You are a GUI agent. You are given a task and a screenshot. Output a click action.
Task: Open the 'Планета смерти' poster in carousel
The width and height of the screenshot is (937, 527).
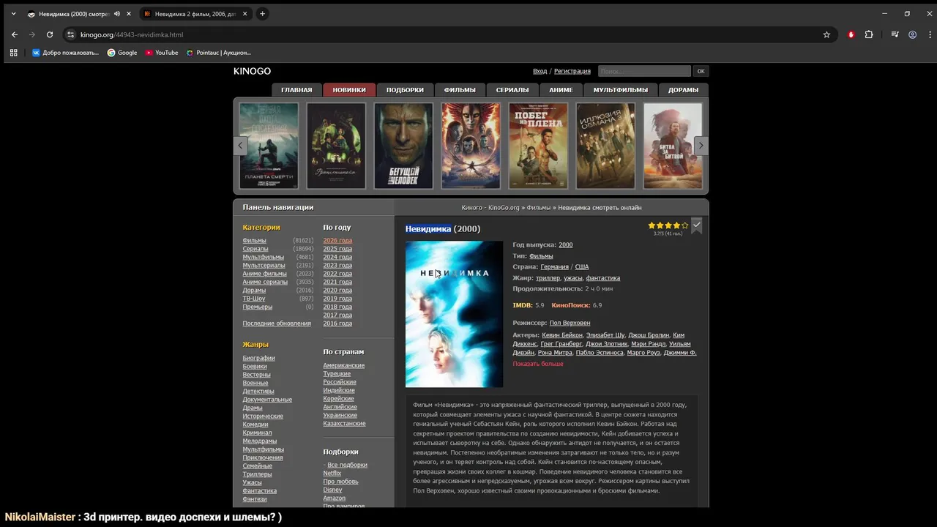tap(269, 146)
